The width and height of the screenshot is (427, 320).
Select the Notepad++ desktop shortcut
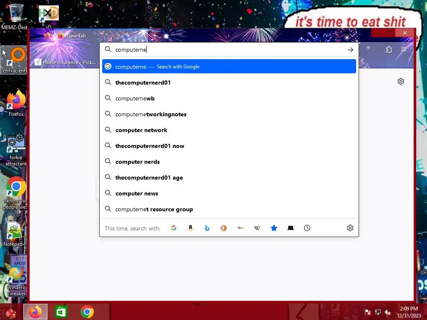(x=15, y=234)
